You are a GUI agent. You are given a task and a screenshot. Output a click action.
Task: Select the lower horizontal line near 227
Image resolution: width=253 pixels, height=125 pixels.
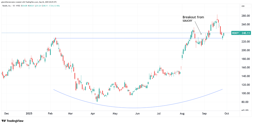[x=130, y=38]
